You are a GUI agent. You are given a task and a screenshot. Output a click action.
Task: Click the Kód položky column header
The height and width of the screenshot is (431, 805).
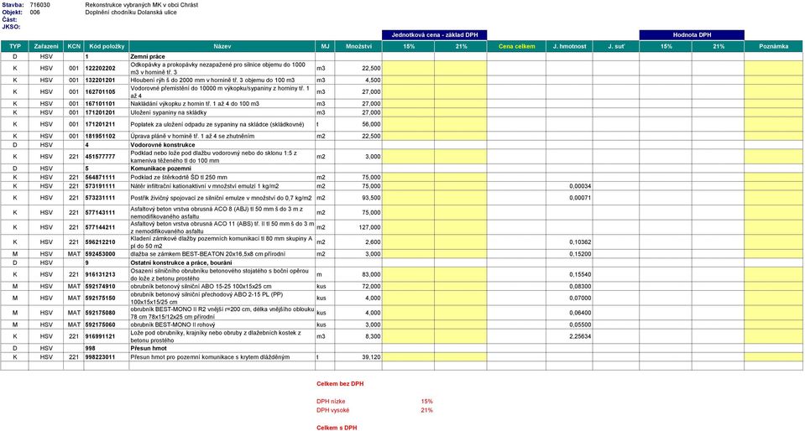107,46
